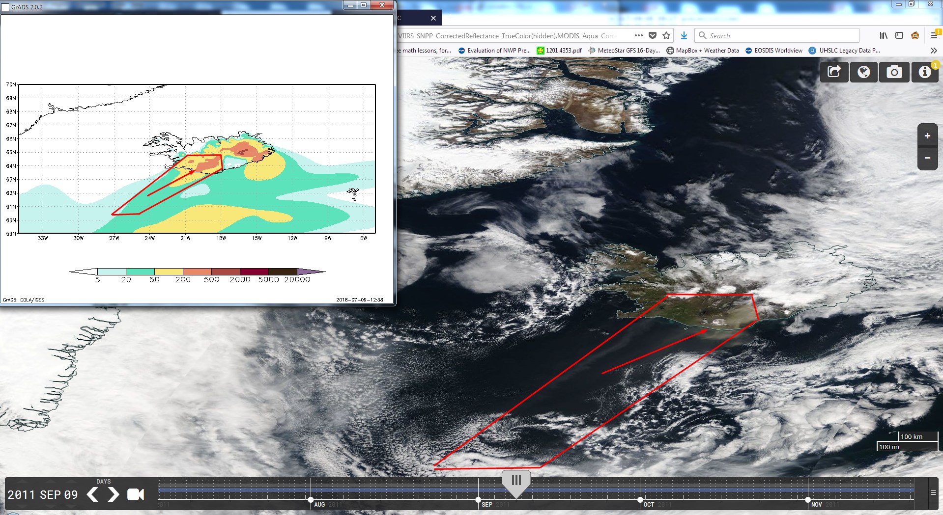The width and height of the screenshot is (943, 515).
Task: Open the timeline options menu icon
Action: (x=933, y=492)
